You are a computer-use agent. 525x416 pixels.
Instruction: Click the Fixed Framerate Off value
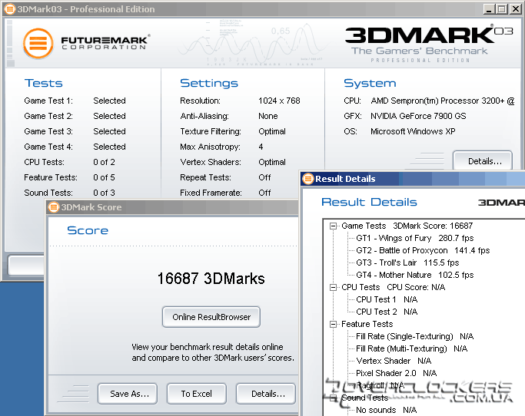coord(264,193)
